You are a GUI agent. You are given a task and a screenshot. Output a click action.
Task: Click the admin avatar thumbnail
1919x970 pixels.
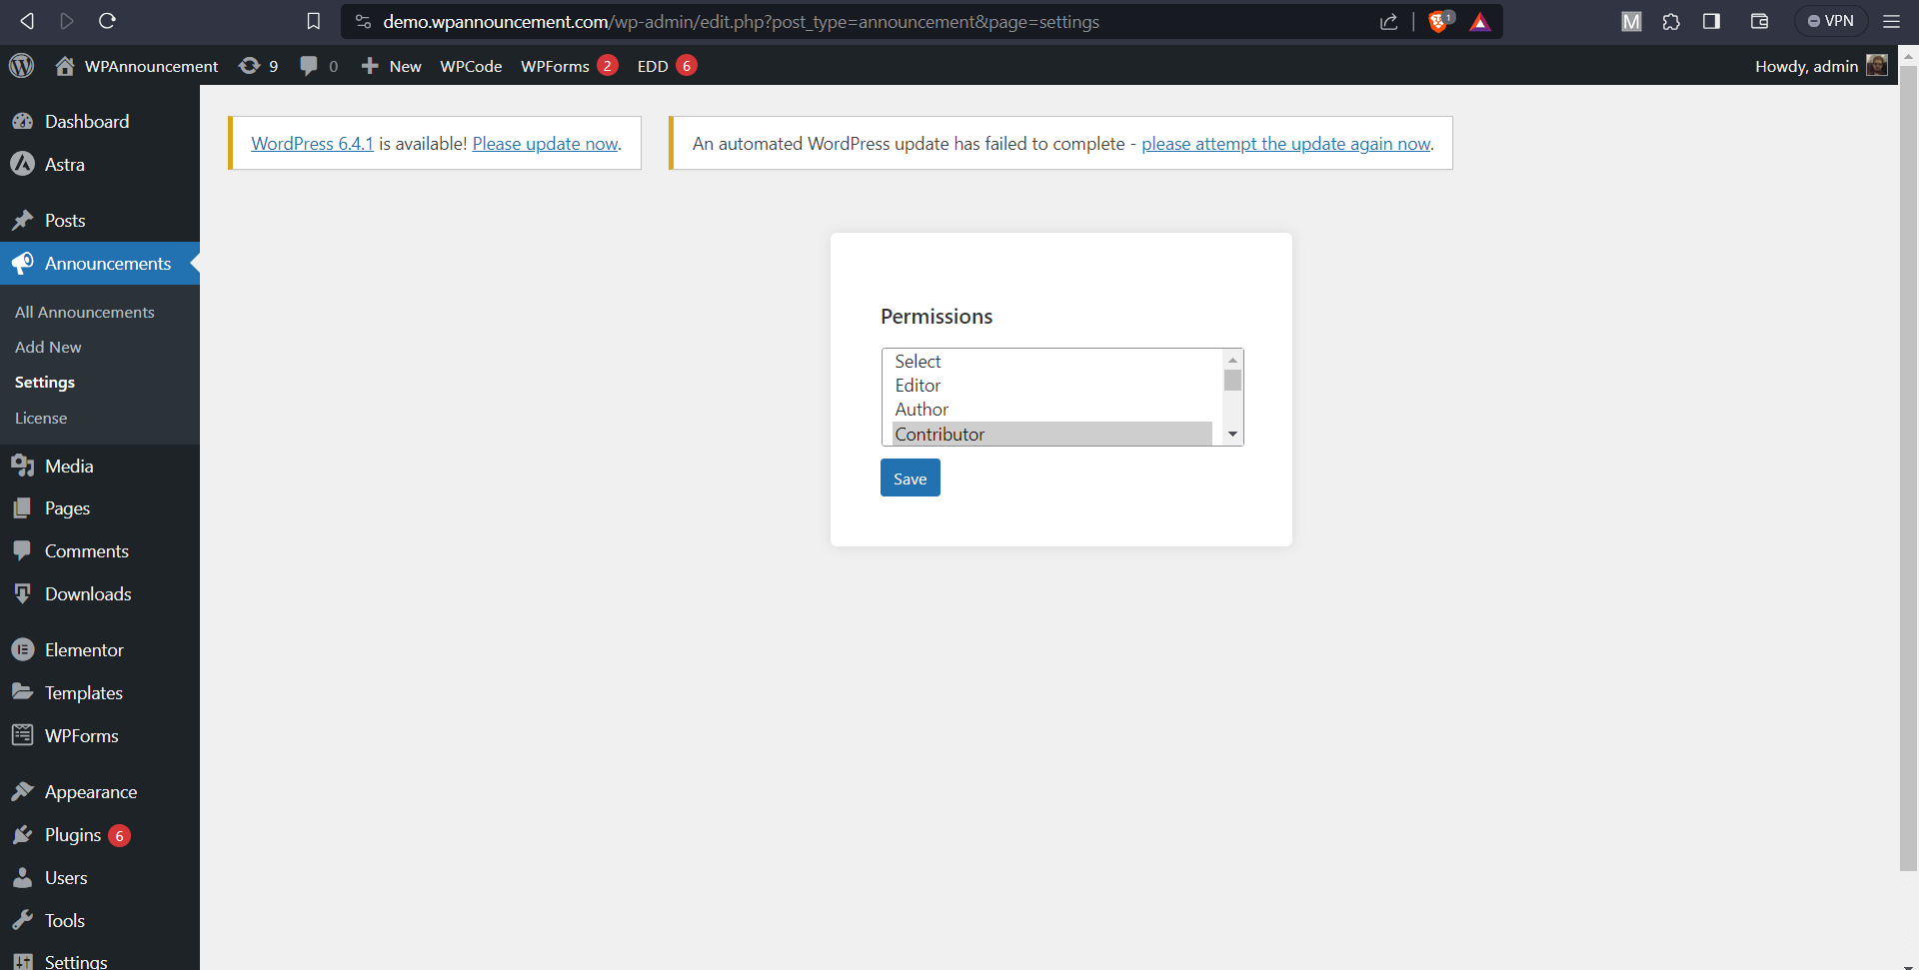click(x=1877, y=66)
